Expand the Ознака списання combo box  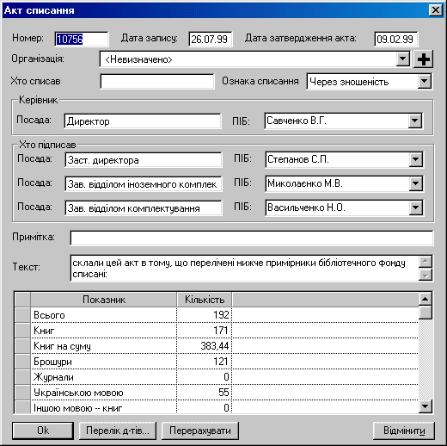coord(424,82)
